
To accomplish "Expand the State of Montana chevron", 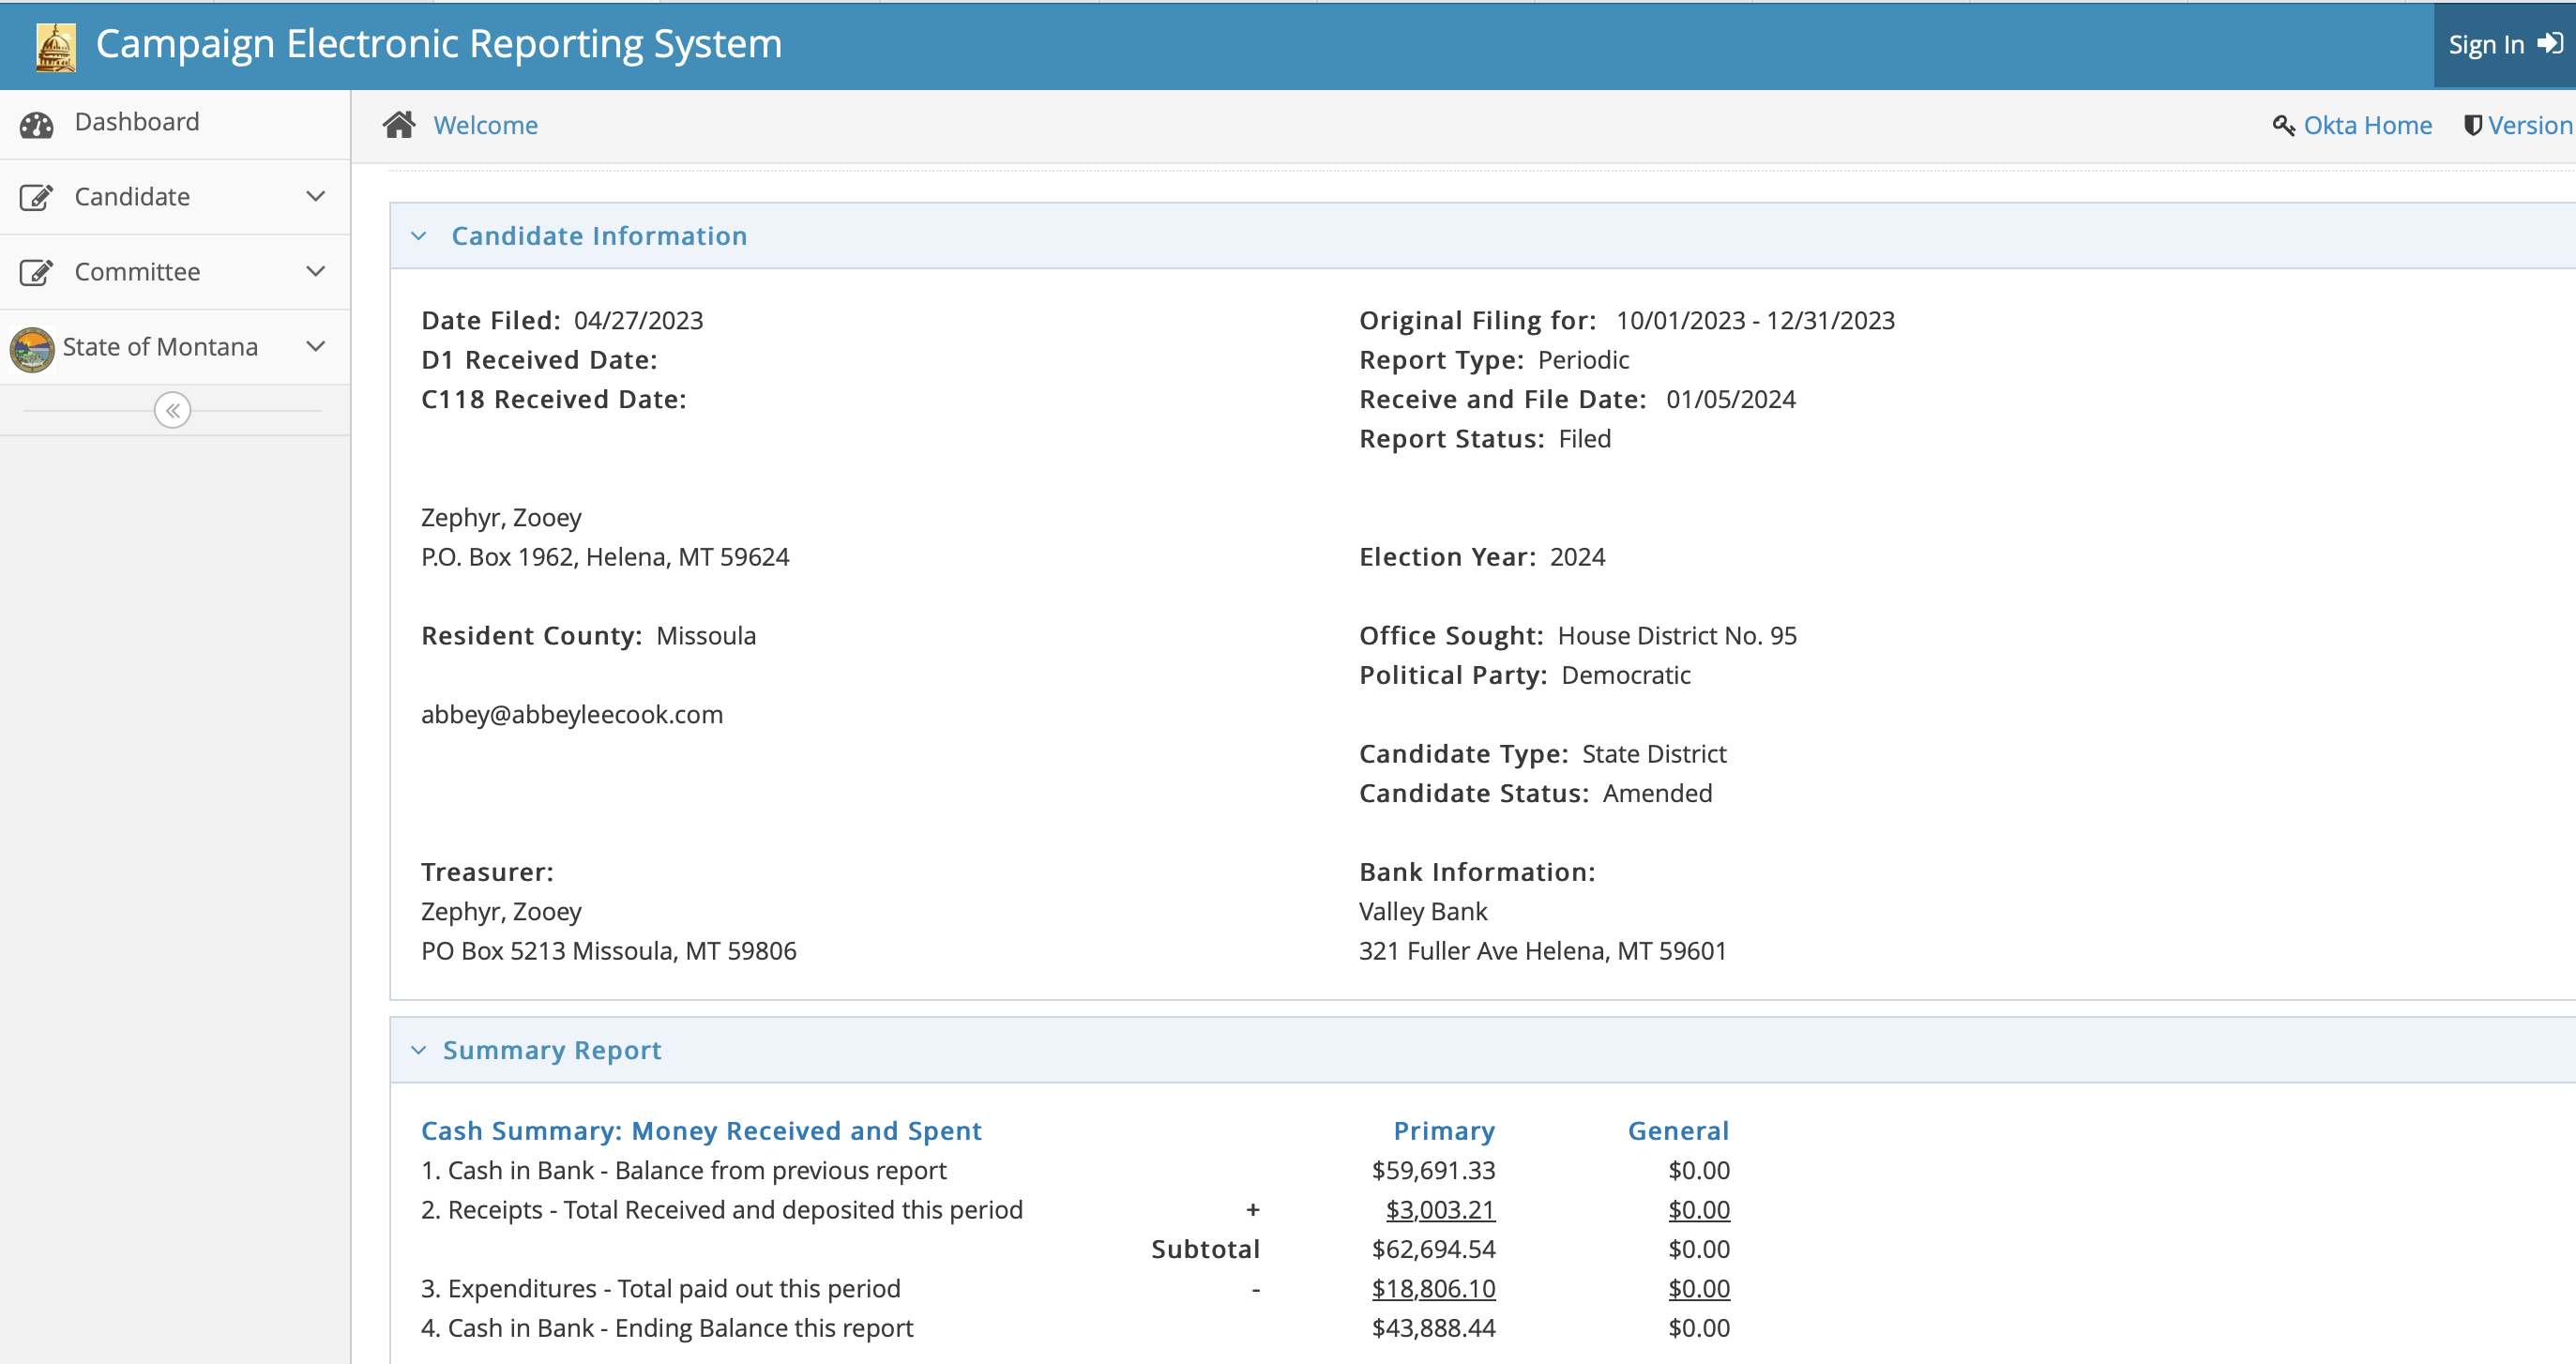I will click(316, 347).
